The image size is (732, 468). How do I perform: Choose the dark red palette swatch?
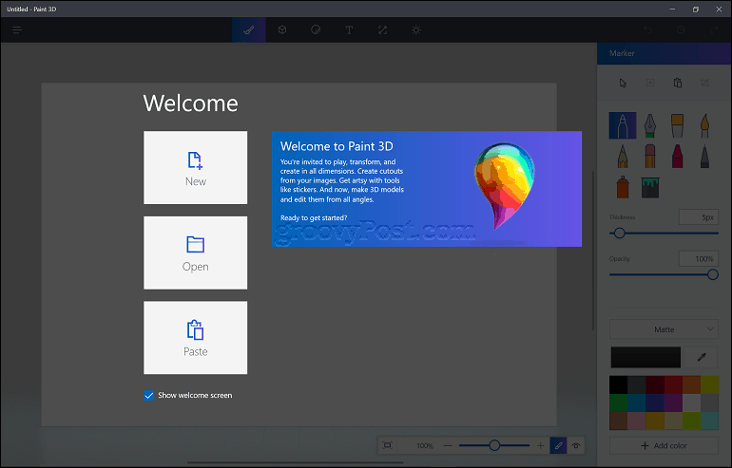pyautogui.click(x=654, y=385)
